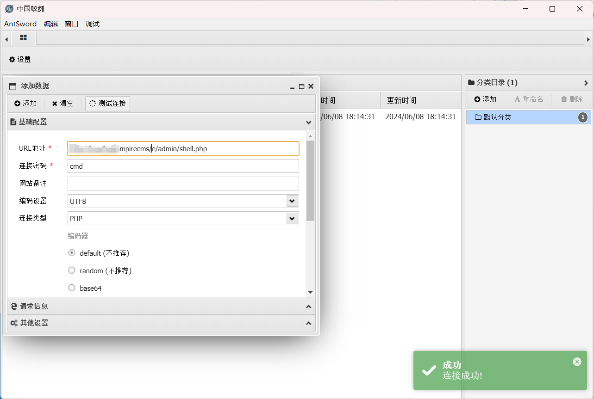Click the 重命名 category button
This screenshot has width=594, height=399.
click(x=529, y=99)
